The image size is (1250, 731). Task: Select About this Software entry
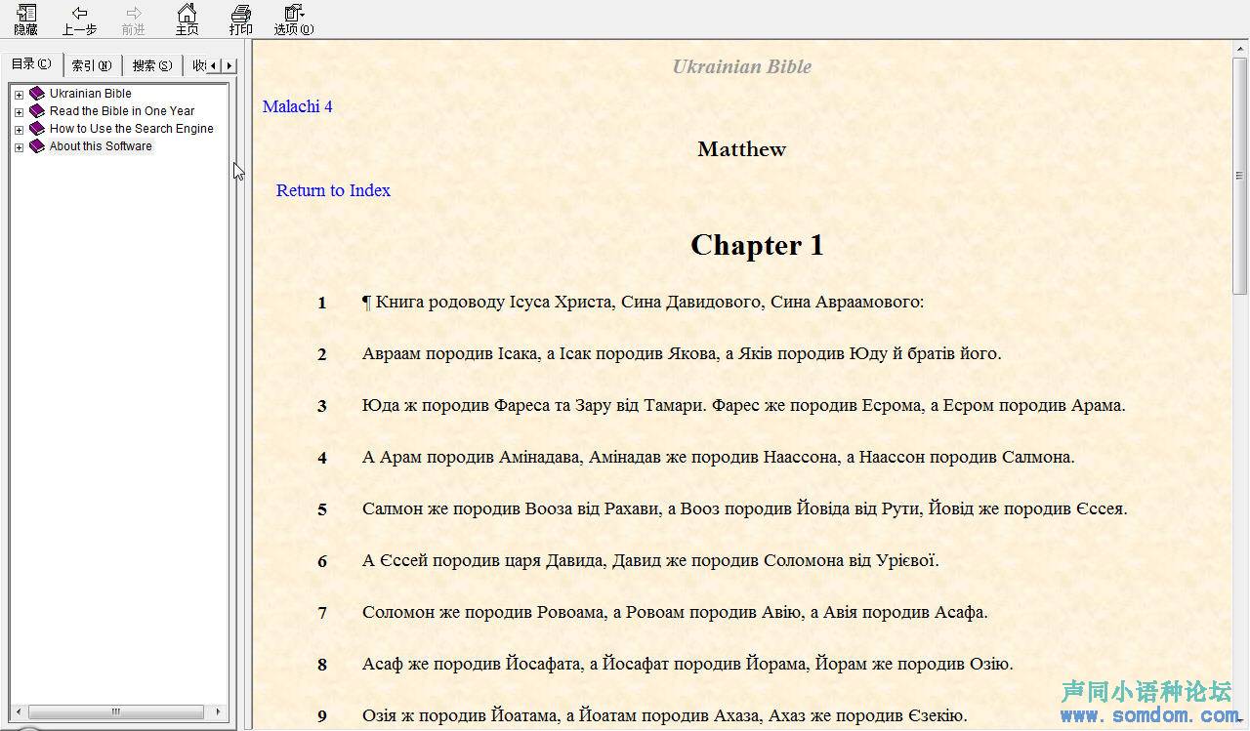tap(101, 146)
